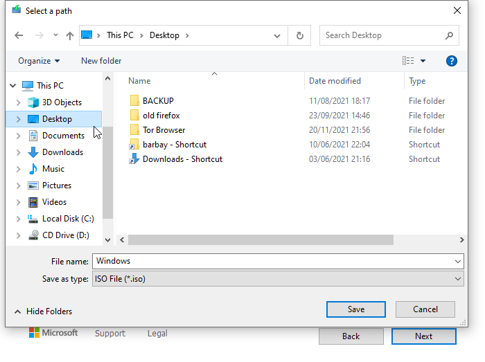Select the Downloads shortcut icon
The image size is (485, 362).
coord(134,159)
